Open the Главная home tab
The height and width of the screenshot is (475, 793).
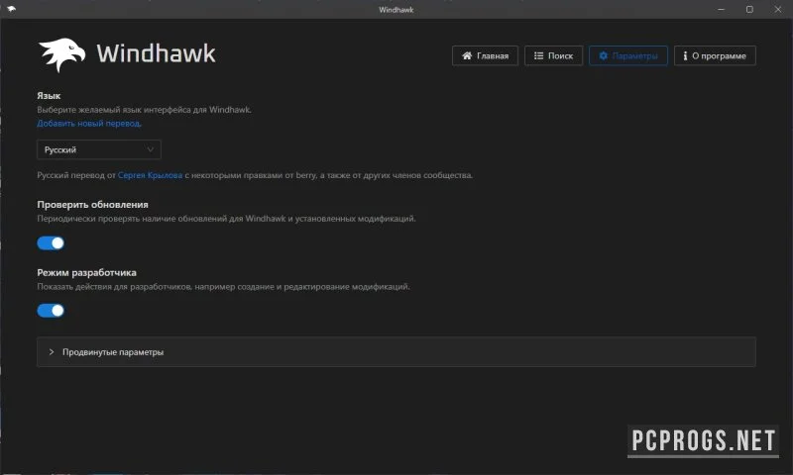point(485,55)
